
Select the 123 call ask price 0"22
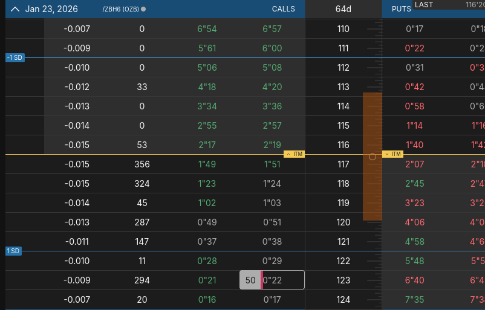point(272,280)
